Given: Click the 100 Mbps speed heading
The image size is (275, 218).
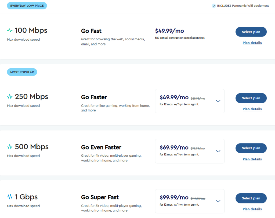Looking at the screenshot, I should (x=31, y=30).
